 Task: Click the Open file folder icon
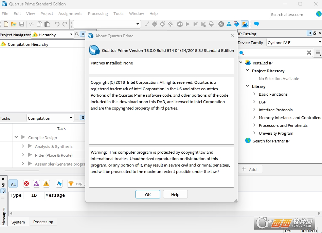point(14,24)
